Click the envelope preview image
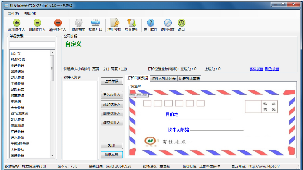The height and width of the screenshot is (170, 303). [x=212, y=123]
